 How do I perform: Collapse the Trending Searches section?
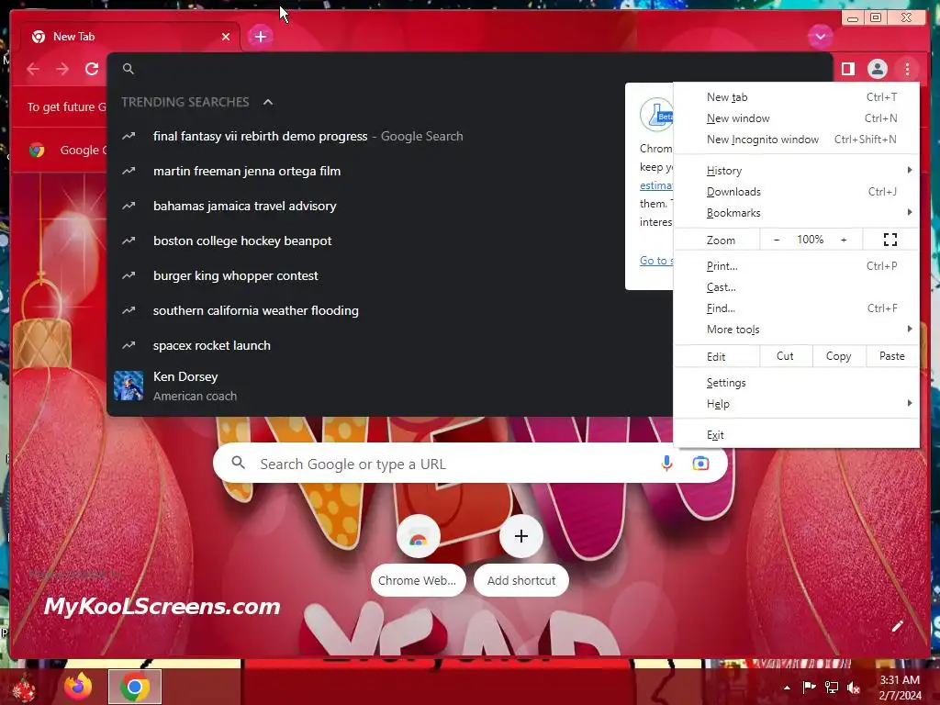[x=268, y=102]
